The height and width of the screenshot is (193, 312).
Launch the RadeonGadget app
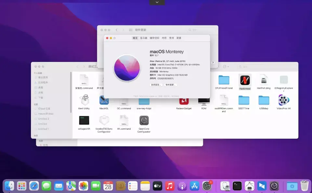(x=184, y=101)
